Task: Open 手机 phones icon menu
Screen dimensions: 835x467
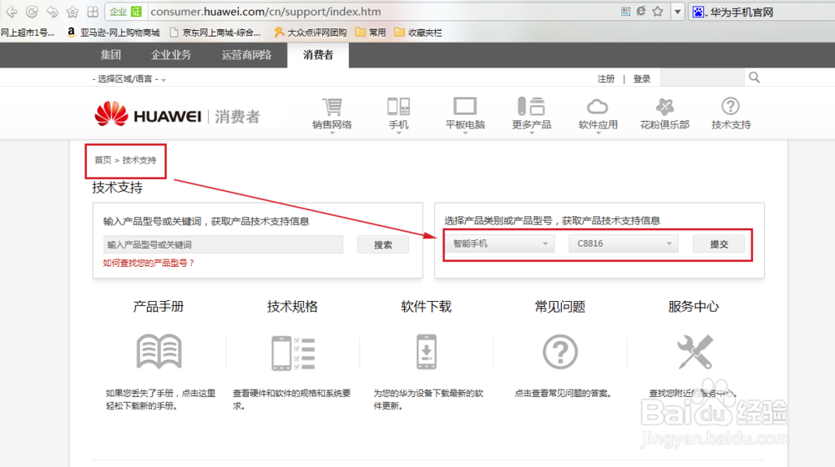Action: pos(398,113)
